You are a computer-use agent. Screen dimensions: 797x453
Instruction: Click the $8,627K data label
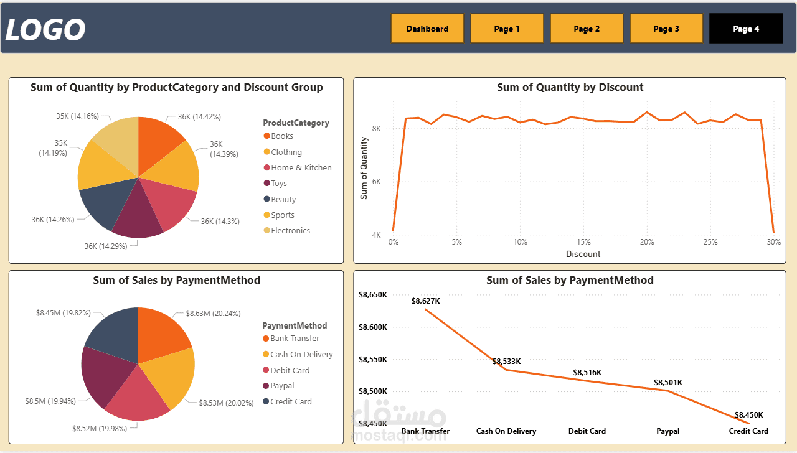tap(426, 301)
